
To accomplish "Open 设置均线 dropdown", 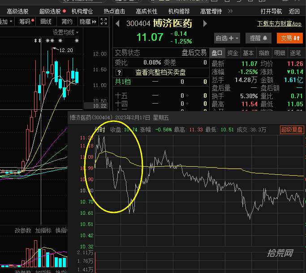I will coord(65,32).
